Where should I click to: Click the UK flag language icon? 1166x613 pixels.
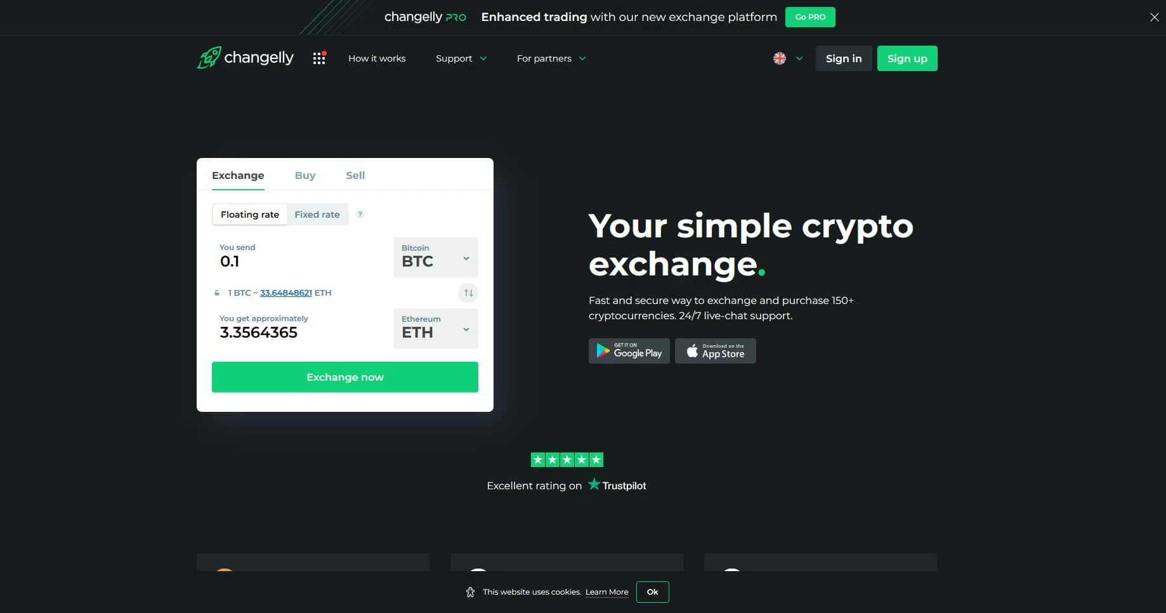click(780, 58)
